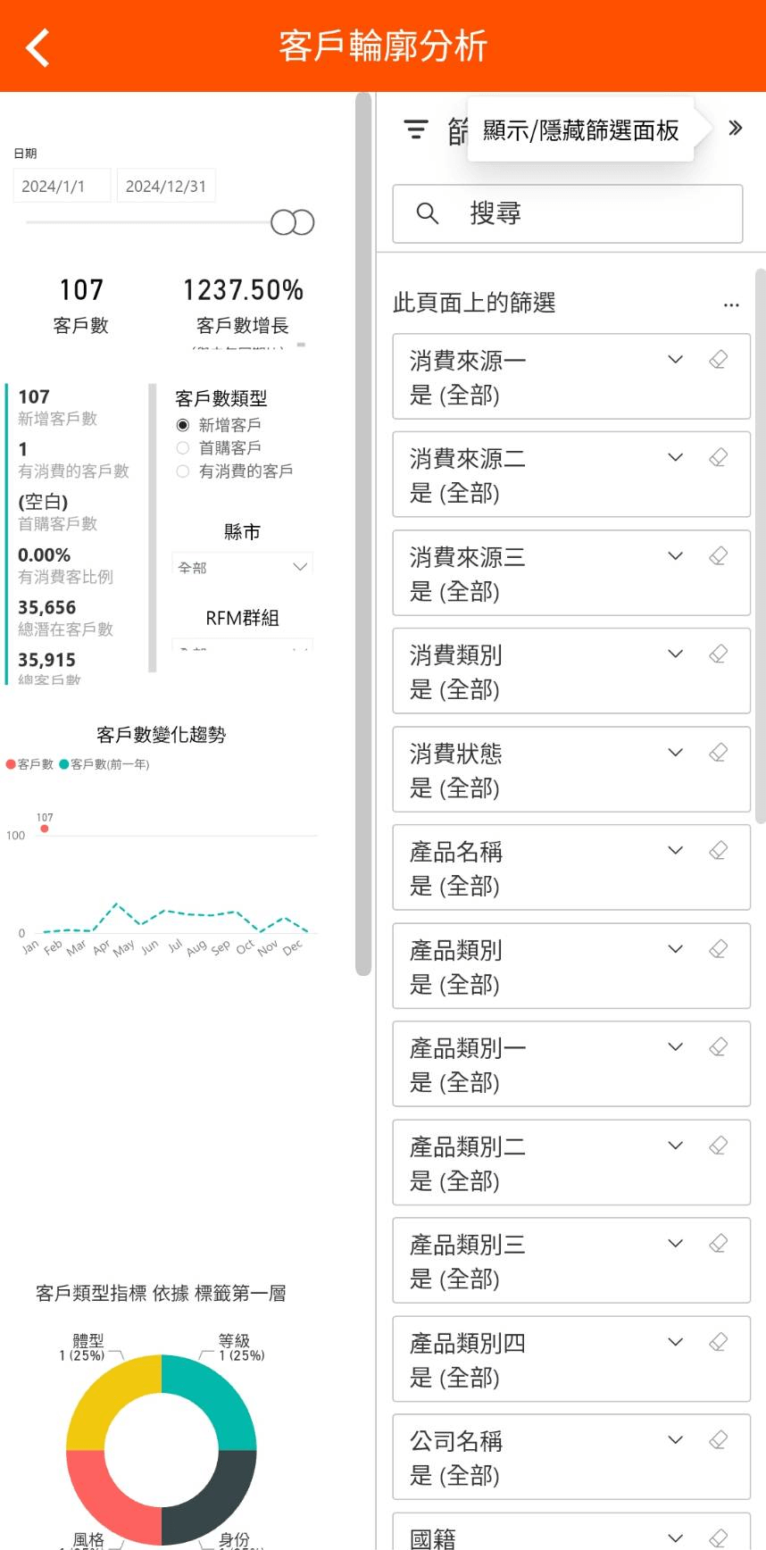Clear the 消費狀態 filter with eraser
Viewport: 766px width, 1550px height.
[718, 752]
